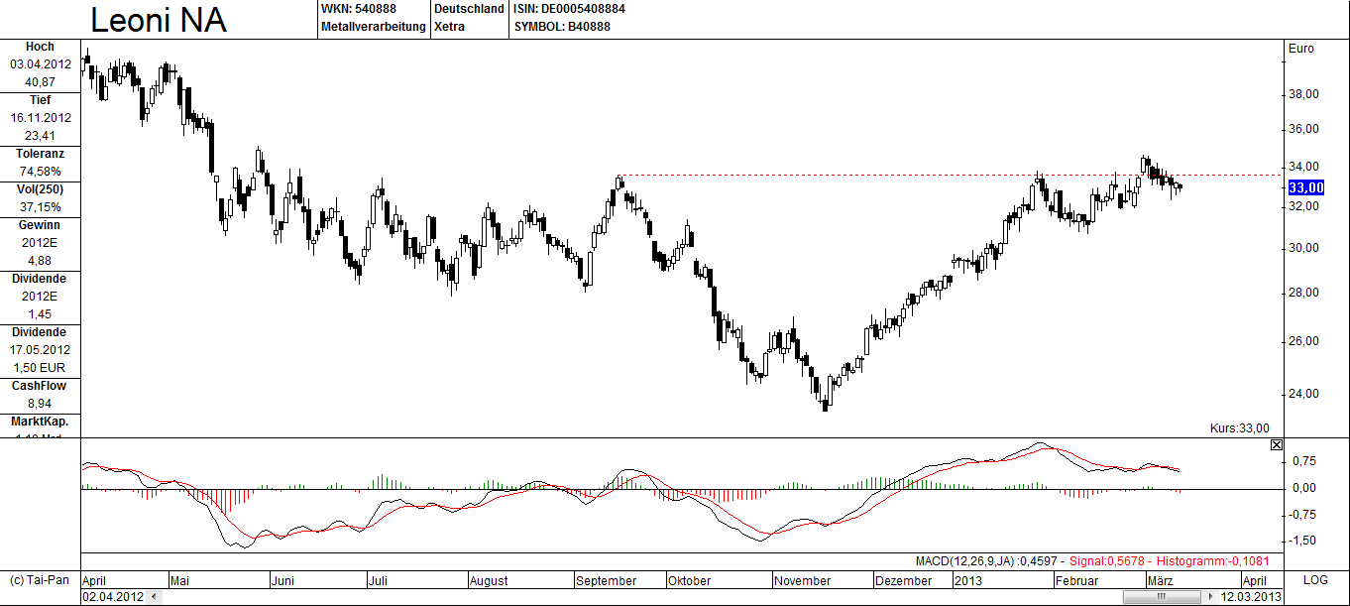Click the CashFlow header
This screenshot has height=606, width=1350.
click(x=41, y=386)
